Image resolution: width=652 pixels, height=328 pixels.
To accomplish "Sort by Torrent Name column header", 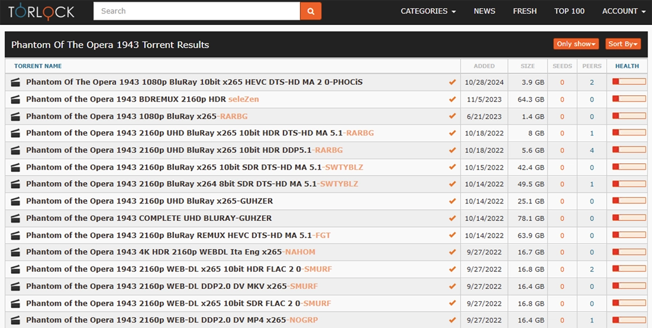I will point(38,66).
